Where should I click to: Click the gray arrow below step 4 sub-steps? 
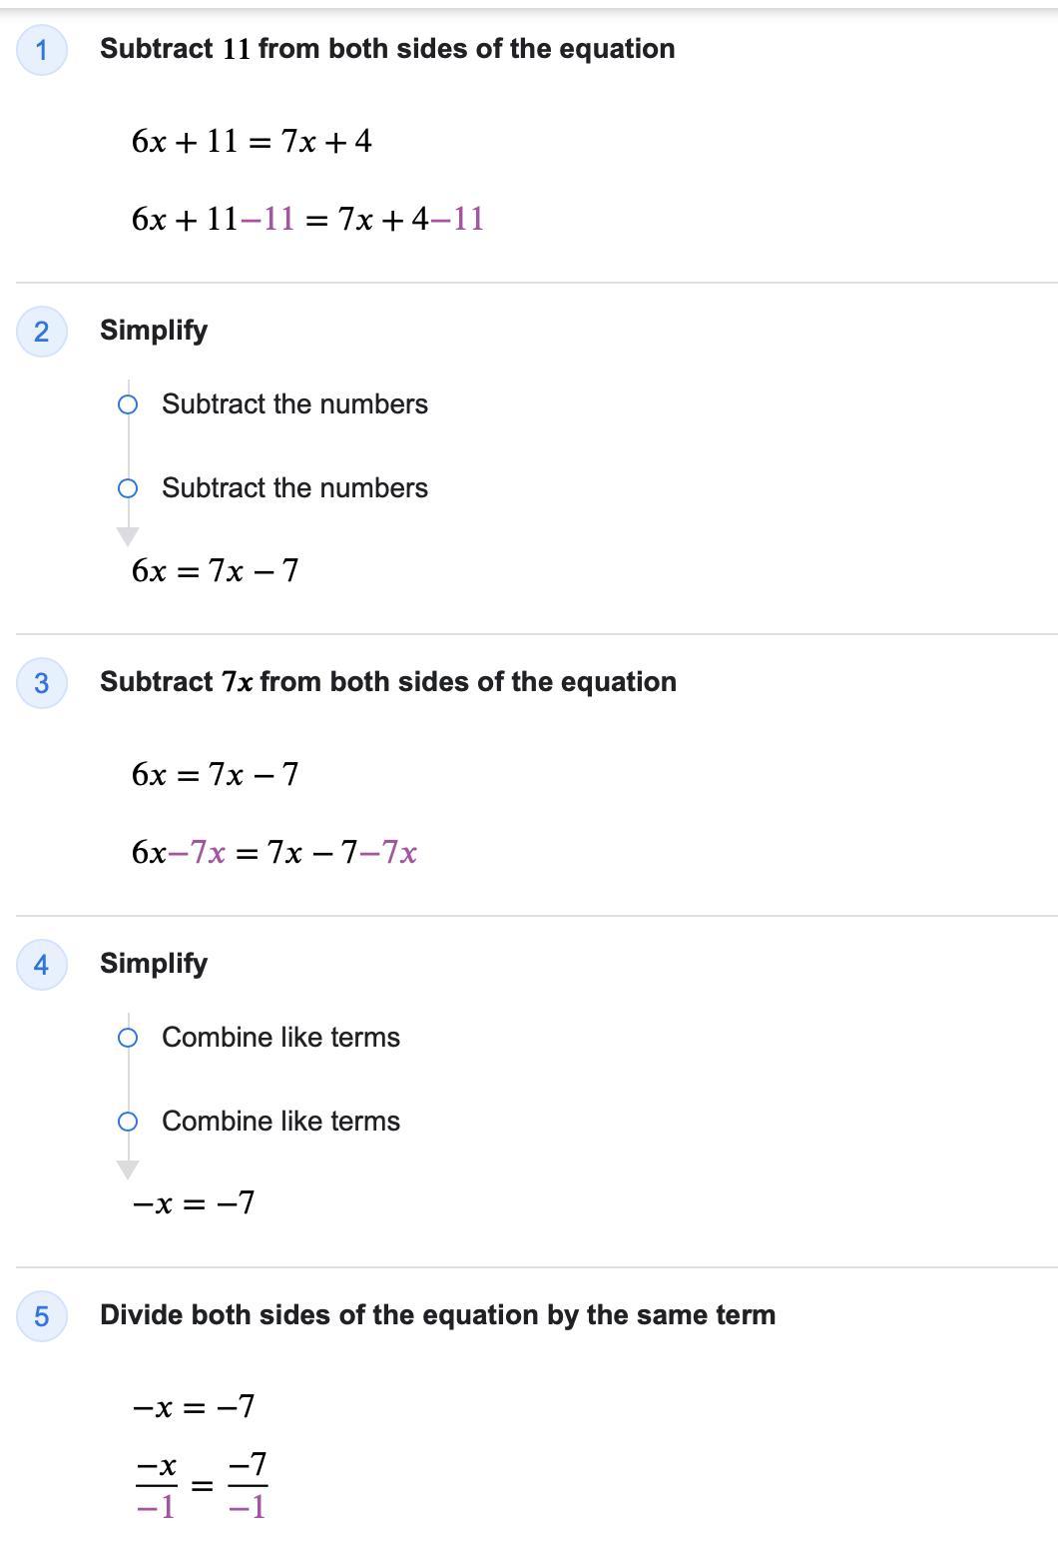[x=128, y=1169]
